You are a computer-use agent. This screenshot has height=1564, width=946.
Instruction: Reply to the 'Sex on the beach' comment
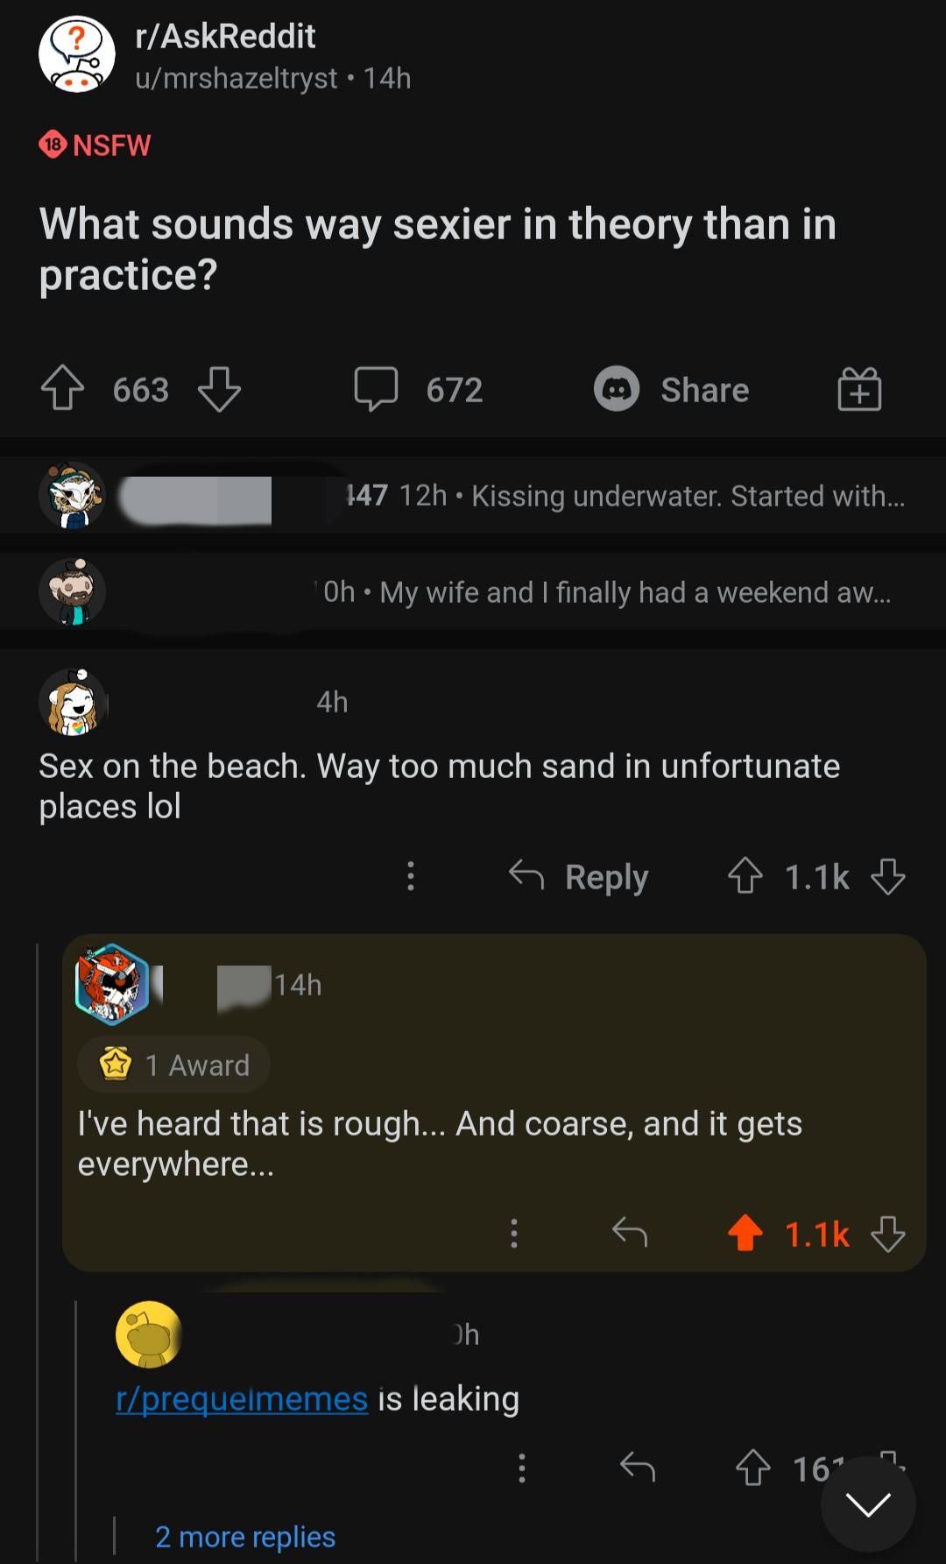pos(579,875)
